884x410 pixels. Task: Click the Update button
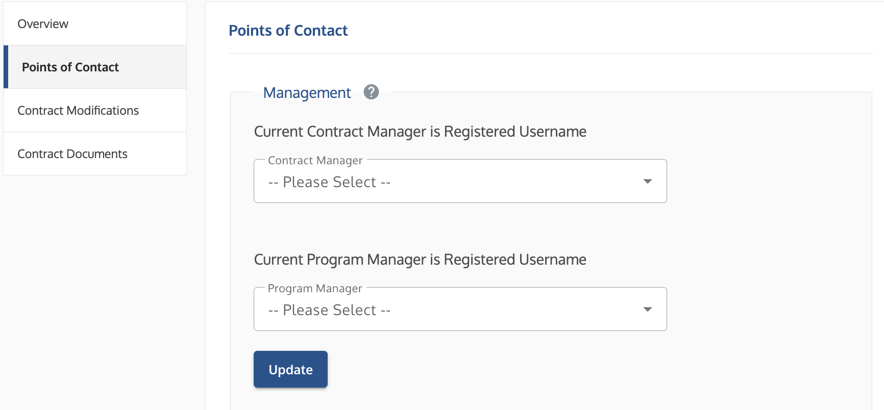click(x=290, y=369)
